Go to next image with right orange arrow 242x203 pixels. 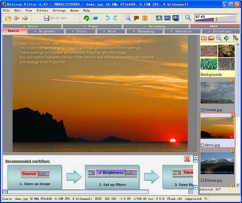pos(25,18)
